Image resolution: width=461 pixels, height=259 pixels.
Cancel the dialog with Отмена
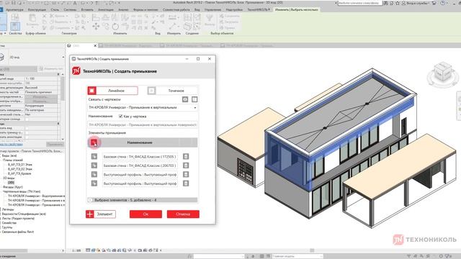[x=183, y=214]
